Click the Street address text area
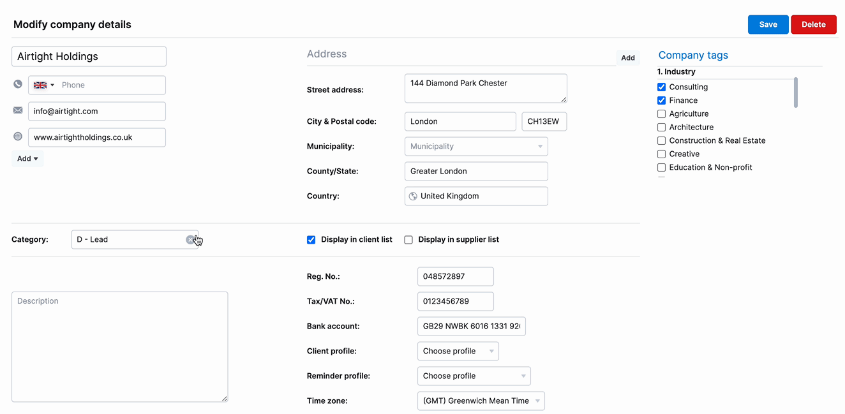The height and width of the screenshot is (414, 845). [486, 88]
